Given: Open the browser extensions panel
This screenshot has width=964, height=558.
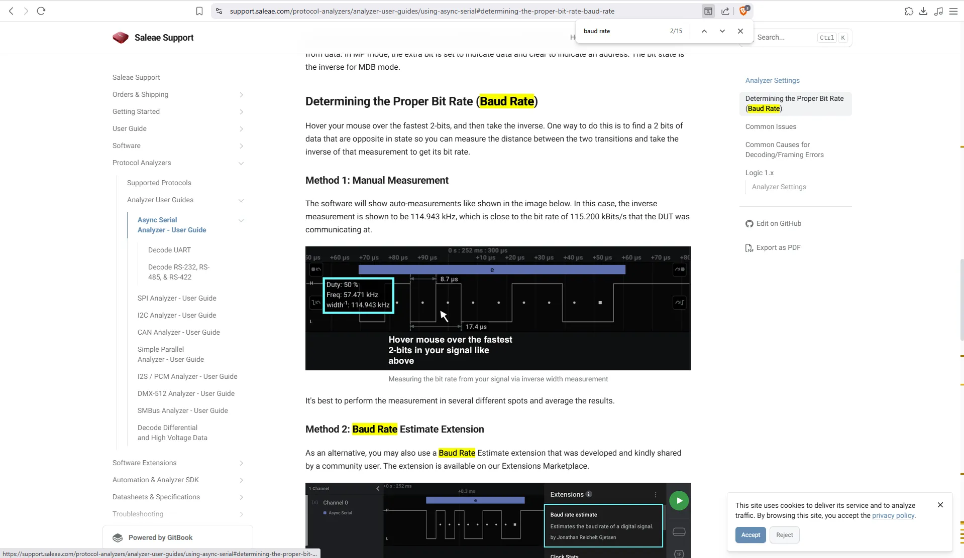Looking at the screenshot, I should [909, 11].
